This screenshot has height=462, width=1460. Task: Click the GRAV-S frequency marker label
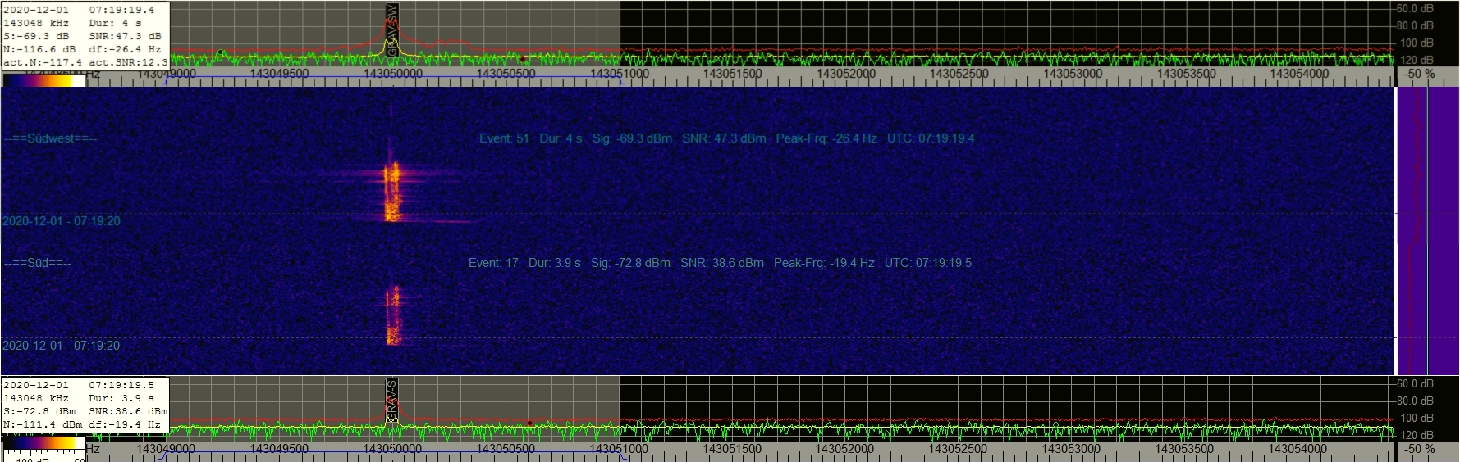coord(392,401)
